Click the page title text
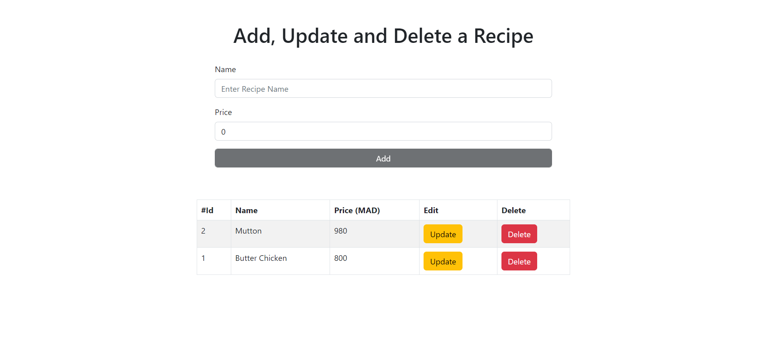Image resolution: width=762 pixels, height=359 pixels. point(383,36)
